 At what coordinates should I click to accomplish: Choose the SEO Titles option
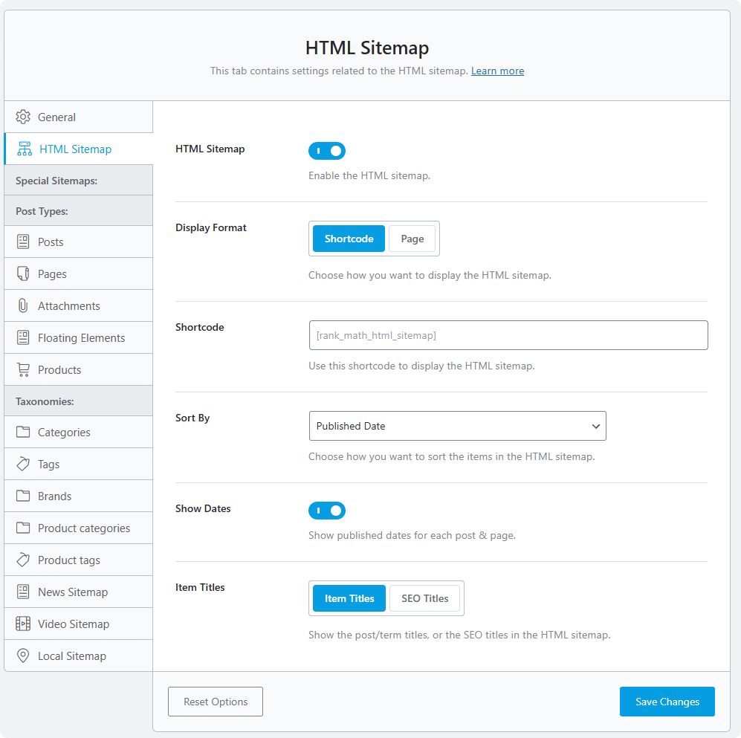tap(425, 598)
